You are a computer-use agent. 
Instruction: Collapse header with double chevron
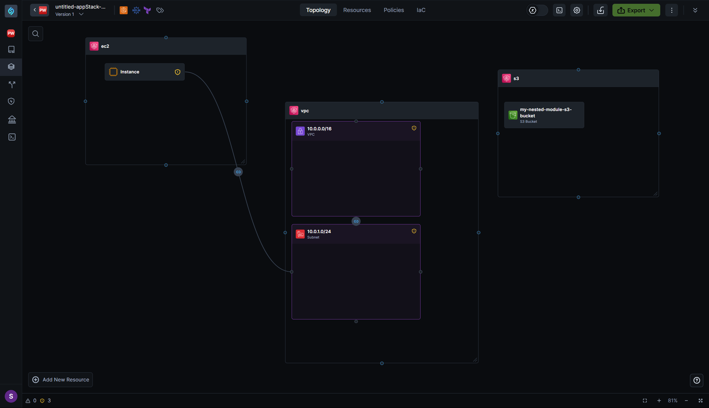pos(695,10)
